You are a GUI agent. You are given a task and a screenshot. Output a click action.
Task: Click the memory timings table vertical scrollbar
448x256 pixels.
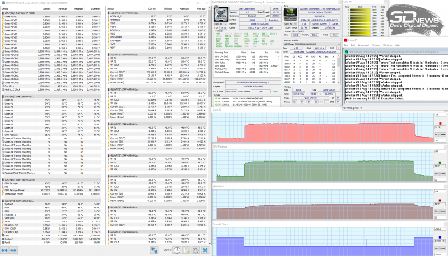[x=339, y=69]
